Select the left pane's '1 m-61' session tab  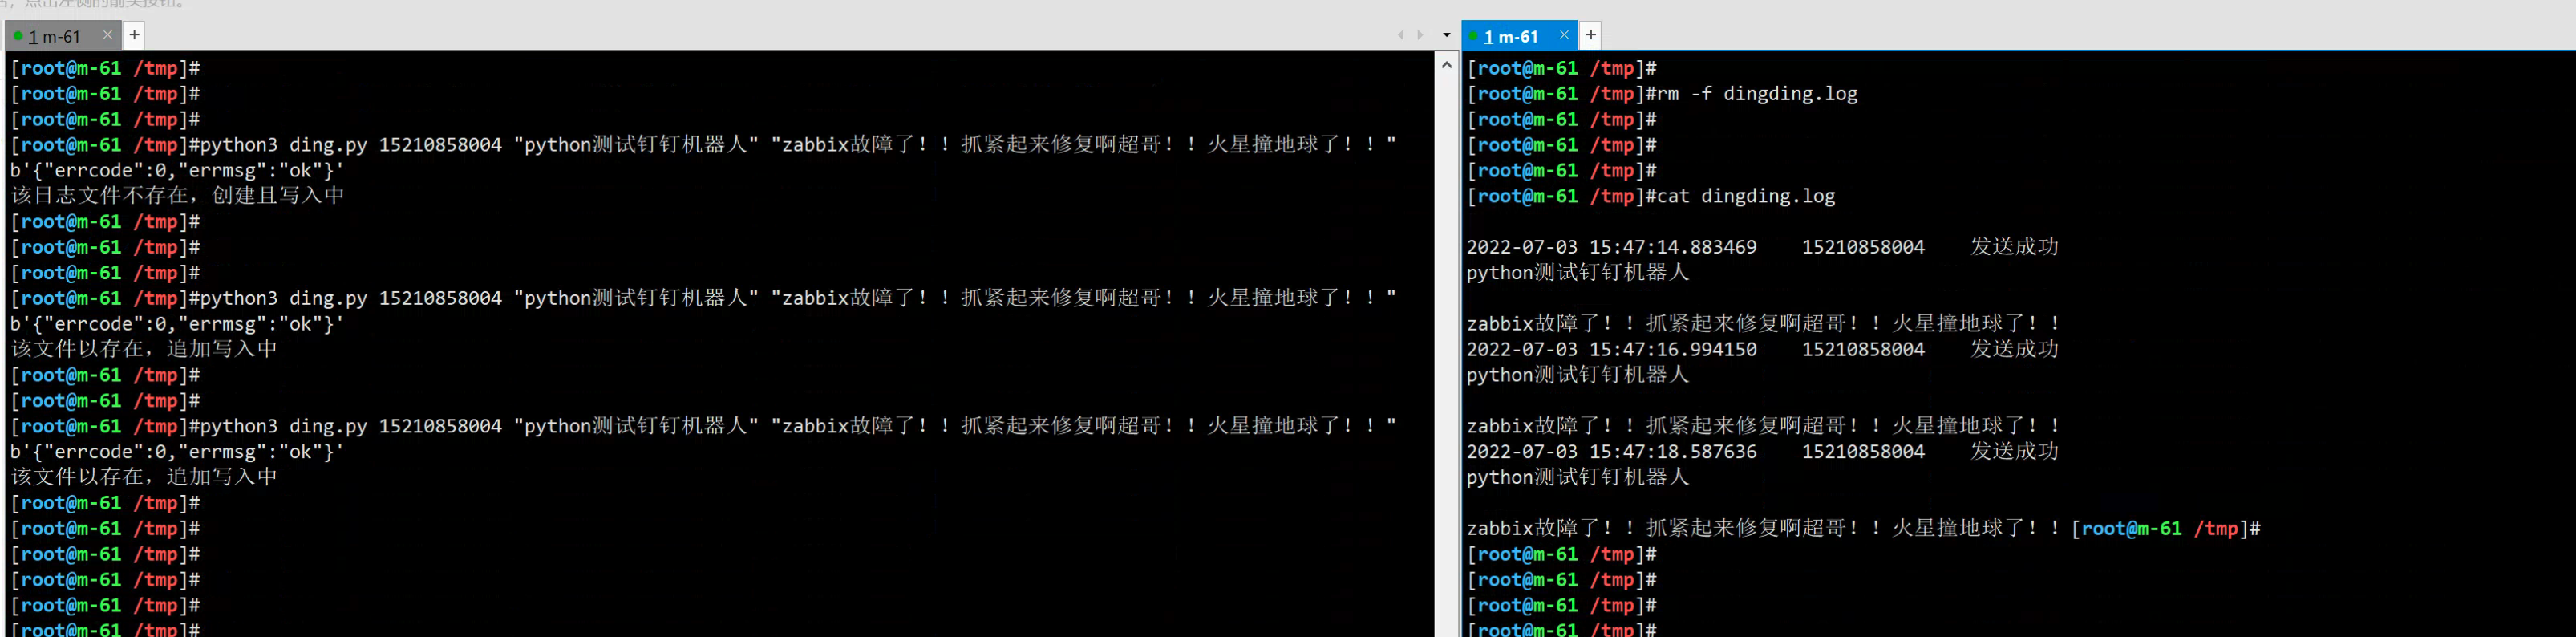62,36
